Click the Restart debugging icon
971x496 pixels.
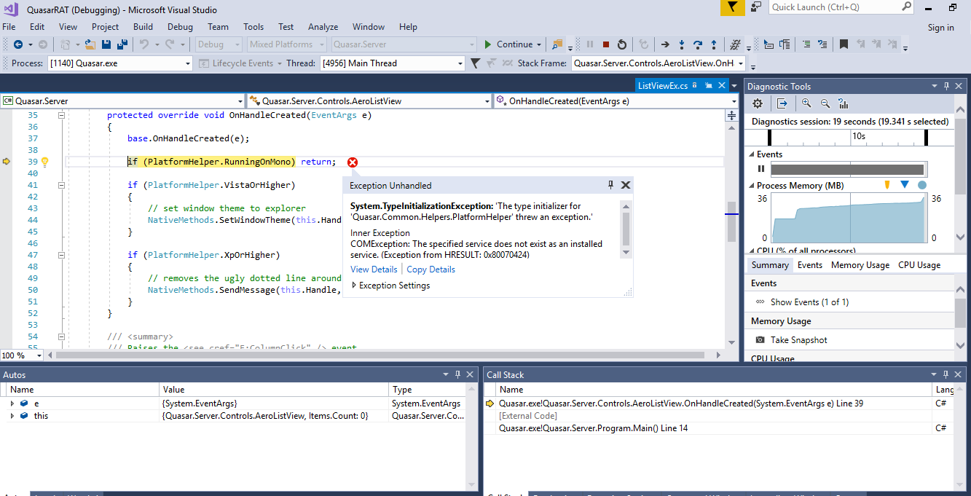pos(622,44)
